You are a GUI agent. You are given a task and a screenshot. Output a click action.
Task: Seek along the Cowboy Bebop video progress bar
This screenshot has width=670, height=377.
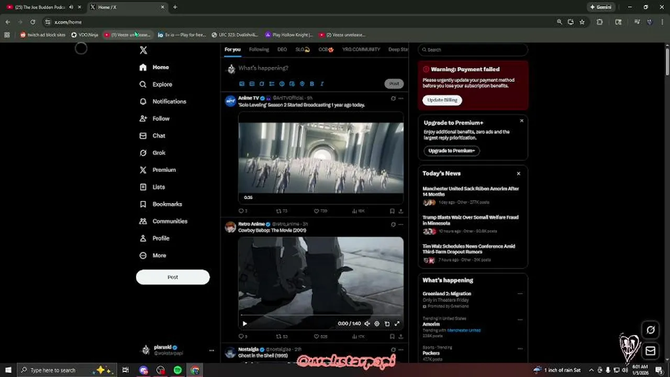click(x=321, y=316)
